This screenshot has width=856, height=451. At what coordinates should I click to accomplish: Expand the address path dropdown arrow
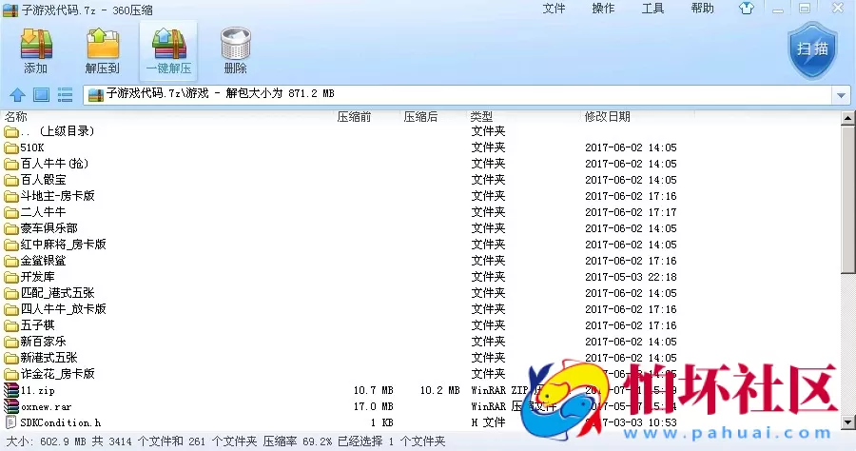click(841, 95)
